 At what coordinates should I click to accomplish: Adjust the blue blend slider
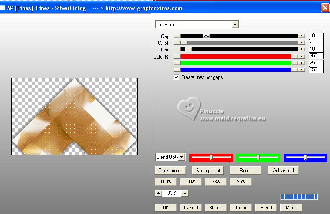(x=305, y=158)
